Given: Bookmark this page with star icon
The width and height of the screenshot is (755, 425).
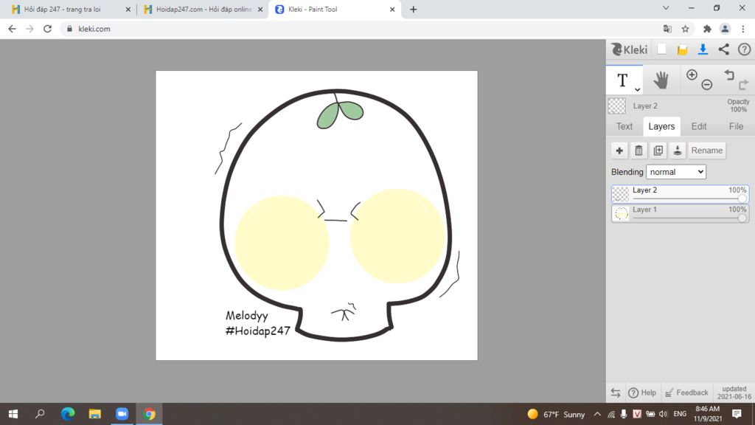Looking at the screenshot, I should [685, 29].
